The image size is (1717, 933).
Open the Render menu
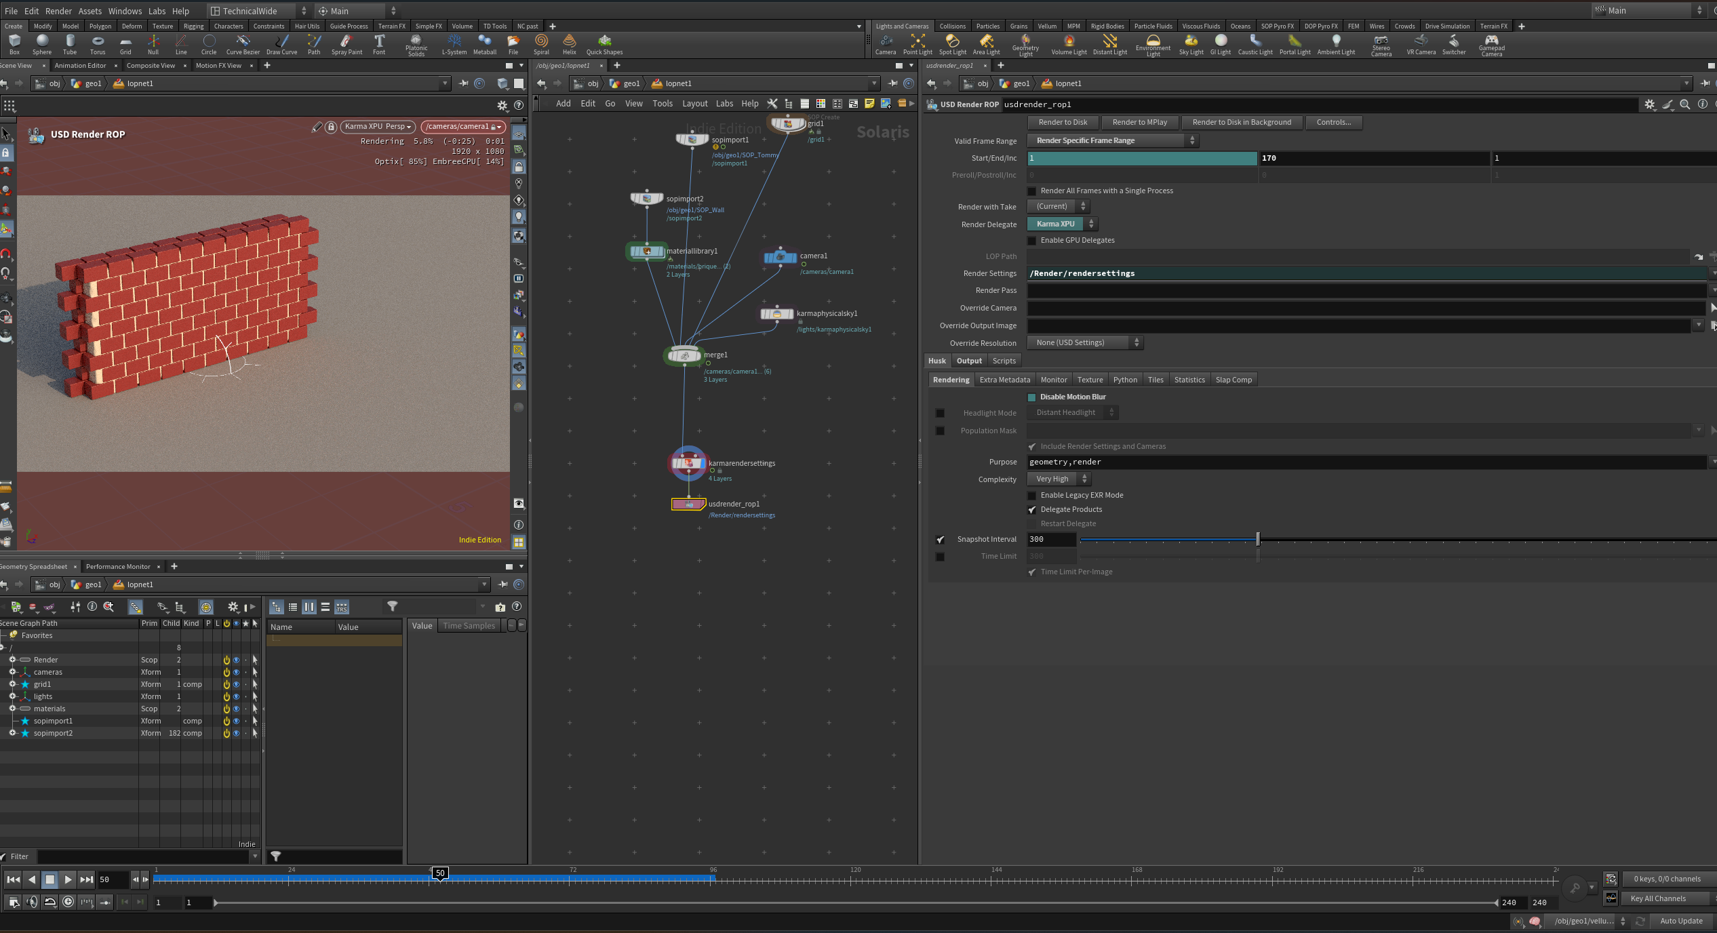(x=58, y=11)
